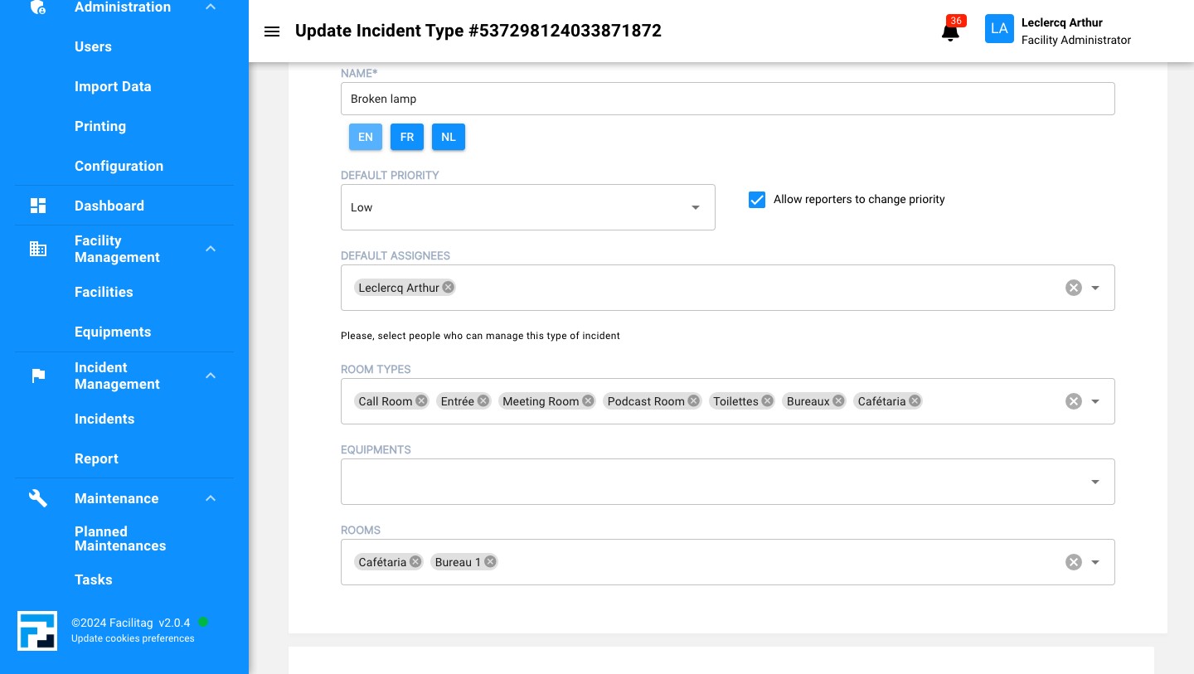Open Import Data

113,86
